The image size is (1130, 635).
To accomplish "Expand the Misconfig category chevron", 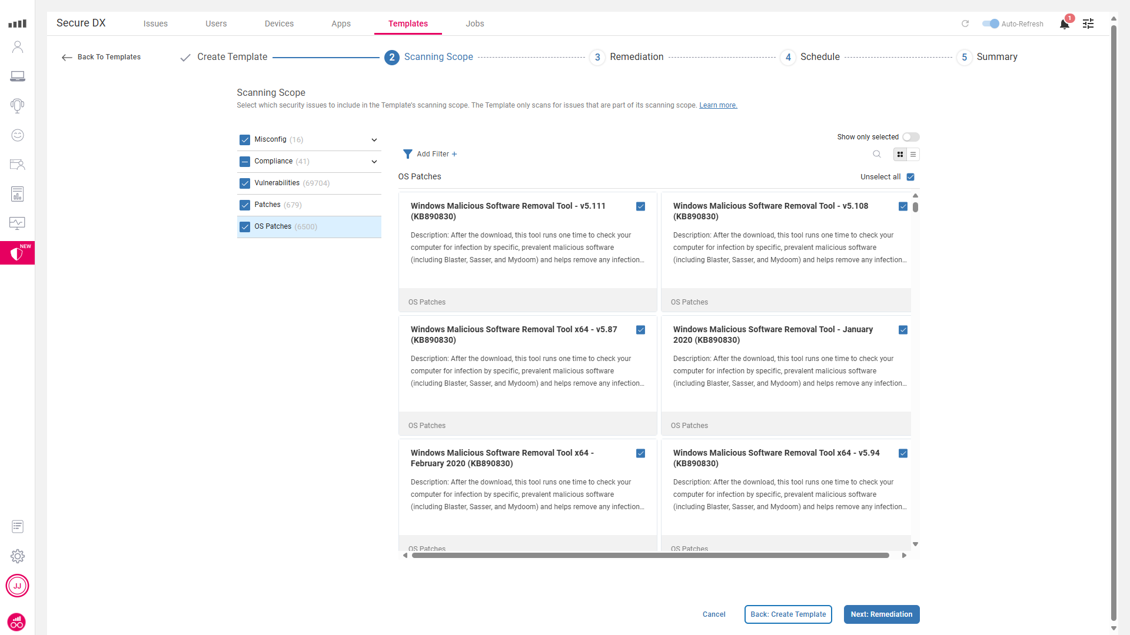I will point(374,140).
